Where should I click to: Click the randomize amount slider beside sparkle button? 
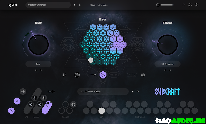92,75
